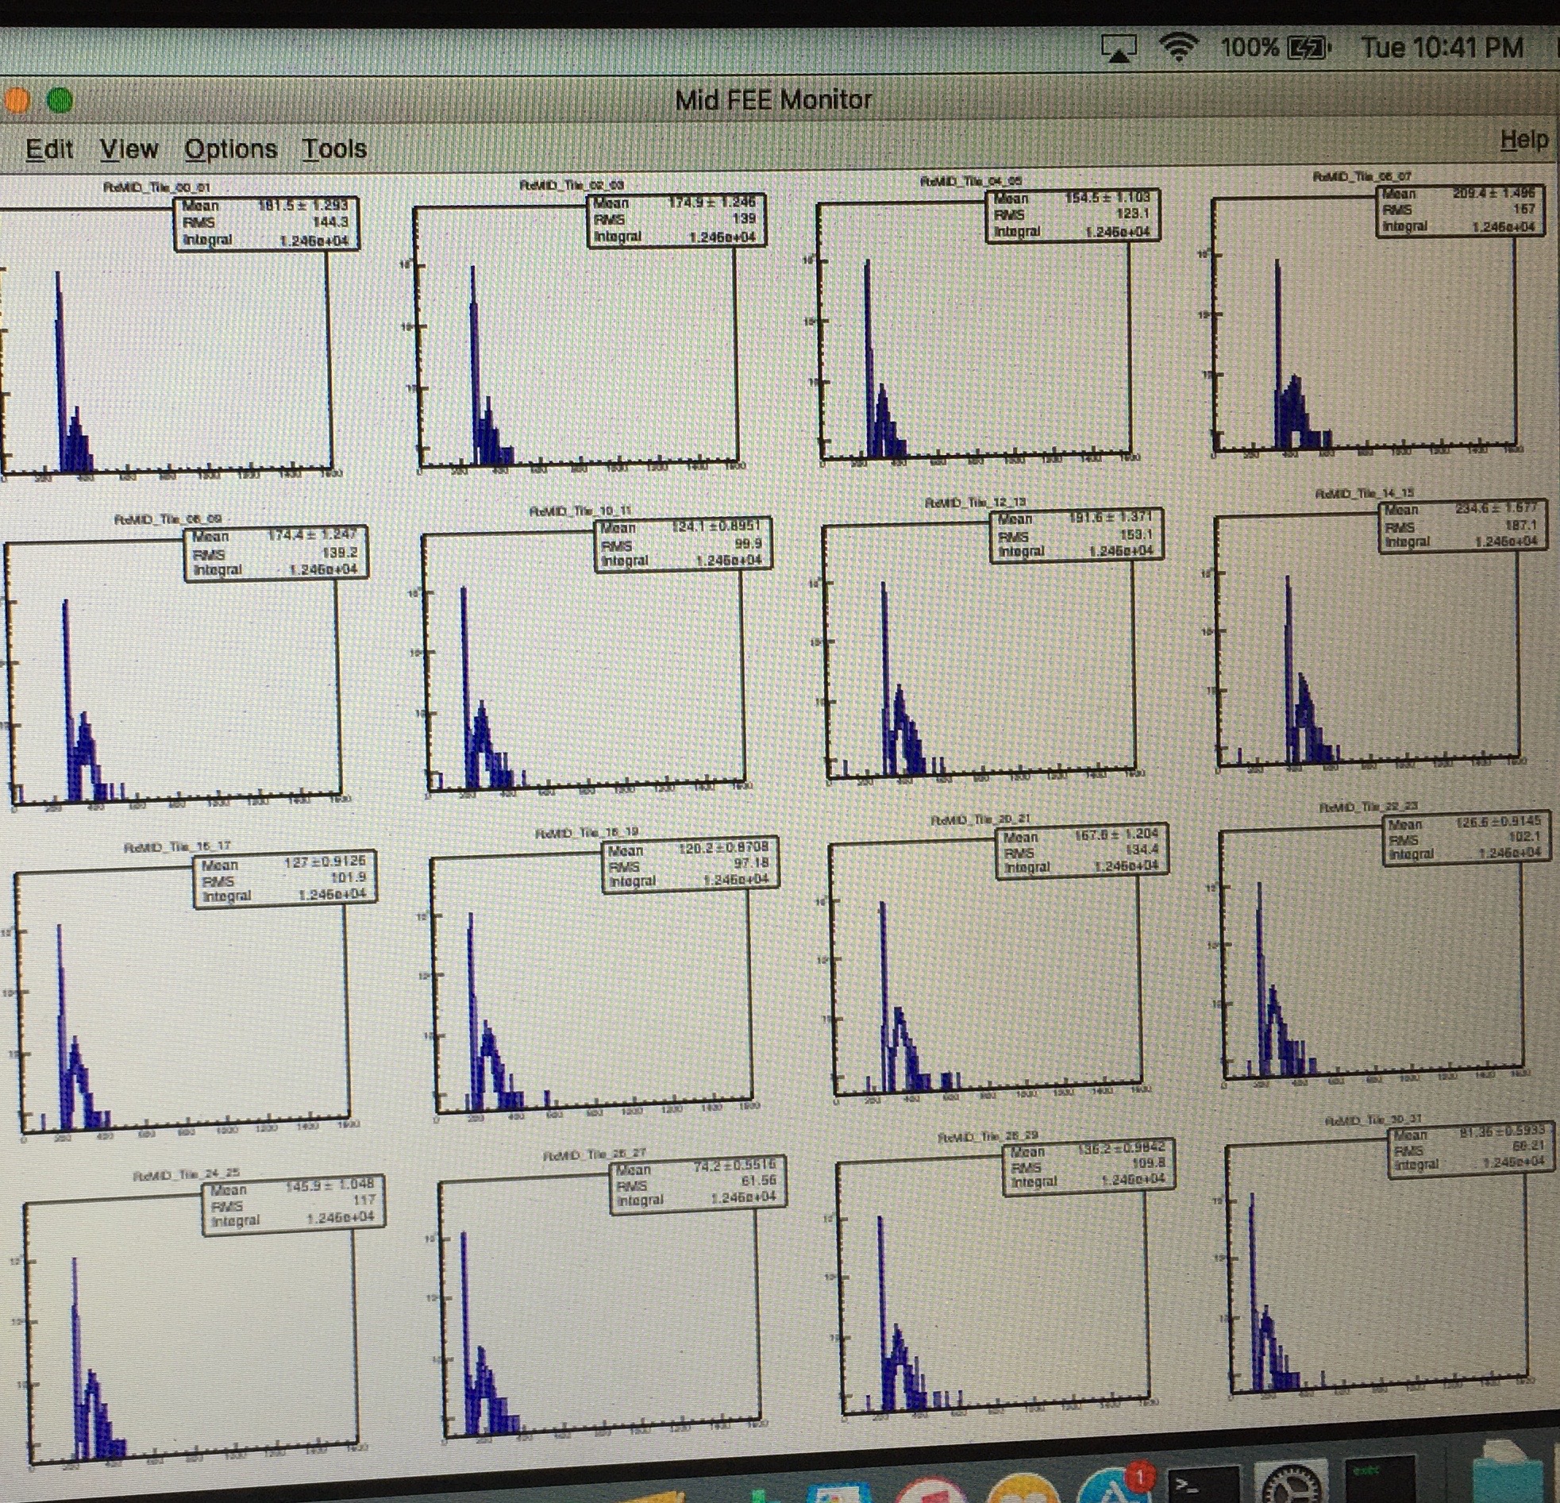Screen dimensions: 1560x1503
Task: Click stats box with Mean 124.1 ± 0.8951
Action: (x=683, y=545)
